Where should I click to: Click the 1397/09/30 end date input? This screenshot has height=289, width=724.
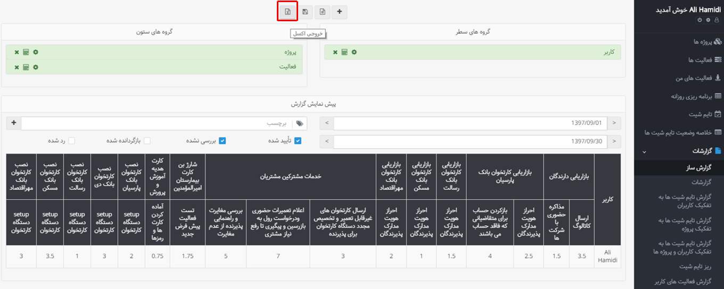471,141
